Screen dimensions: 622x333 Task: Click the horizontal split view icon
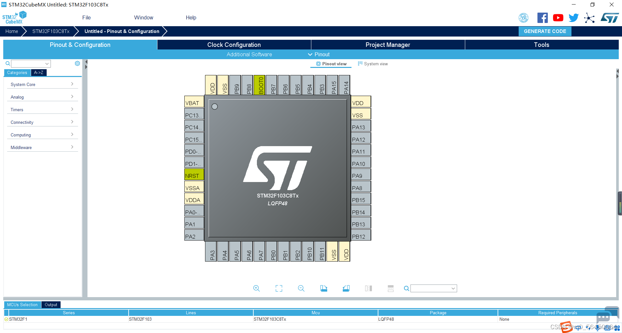[391, 288]
